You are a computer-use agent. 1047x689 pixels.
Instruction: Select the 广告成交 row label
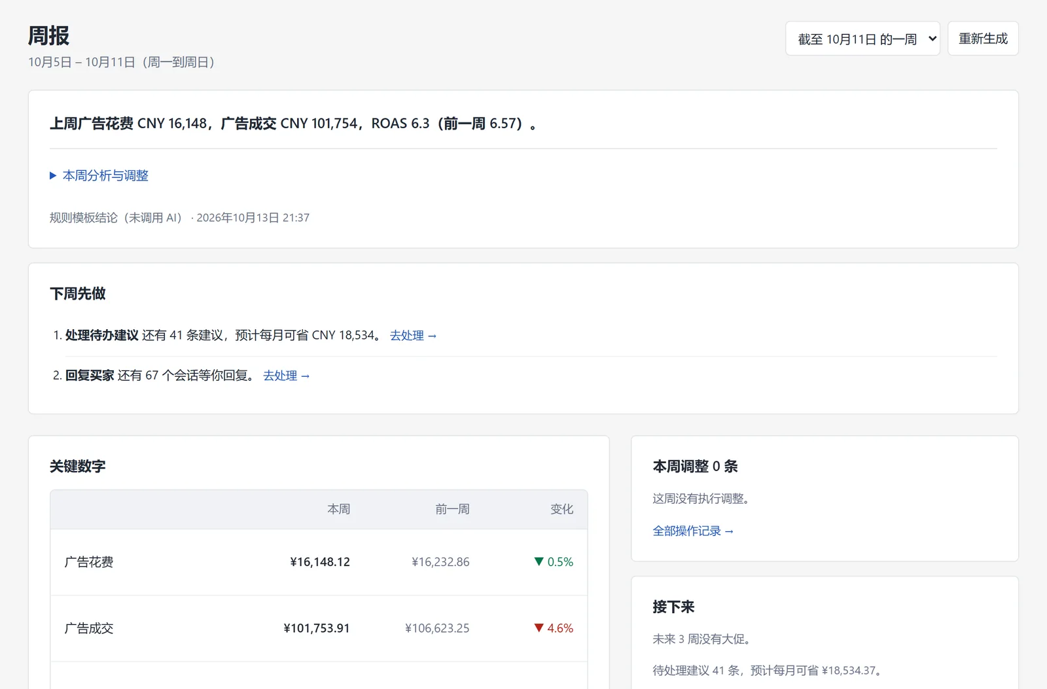coord(89,628)
